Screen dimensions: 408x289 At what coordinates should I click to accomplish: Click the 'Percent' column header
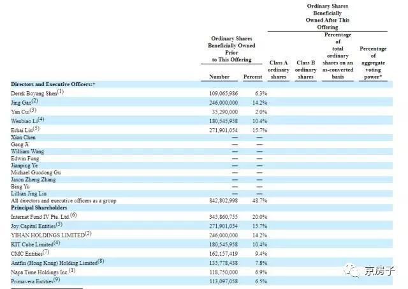tap(252, 77)
